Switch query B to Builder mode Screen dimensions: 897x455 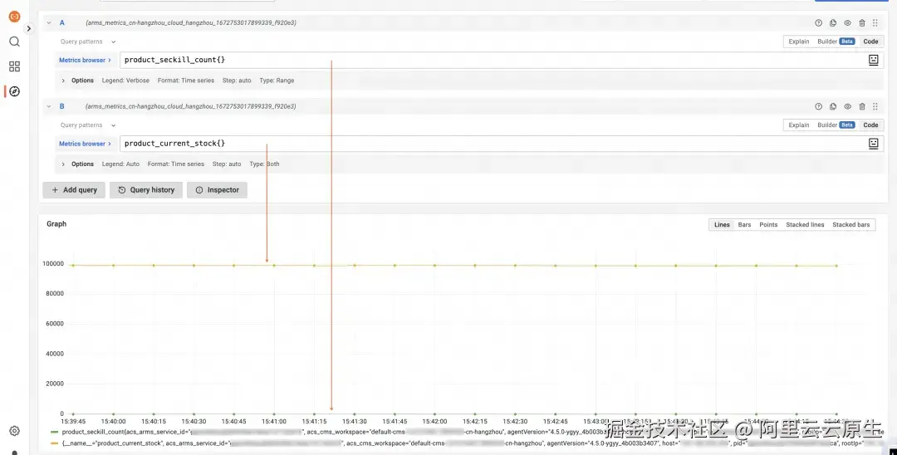pyautogui.click(x=836, y=125)
